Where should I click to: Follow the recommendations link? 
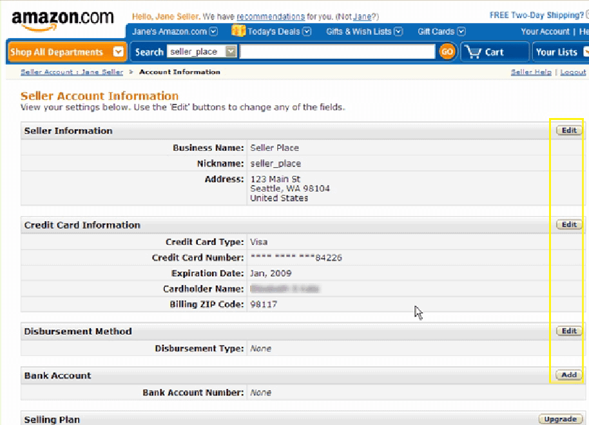[x=271, y=17]
